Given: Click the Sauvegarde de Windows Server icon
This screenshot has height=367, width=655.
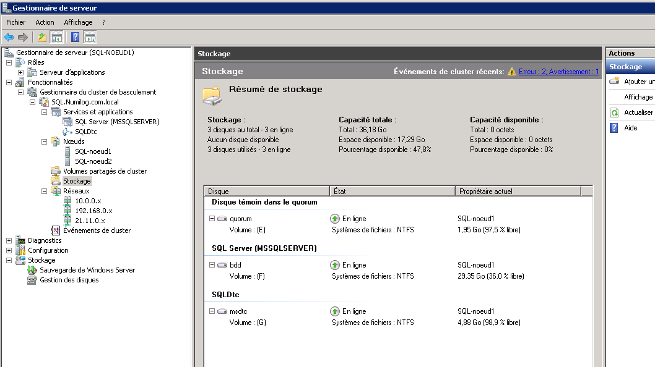Looking at the screenshot, I should pyautogui.click(x=32, y=270).
